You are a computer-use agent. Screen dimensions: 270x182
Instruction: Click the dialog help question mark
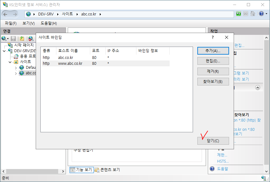pos(213,37)
